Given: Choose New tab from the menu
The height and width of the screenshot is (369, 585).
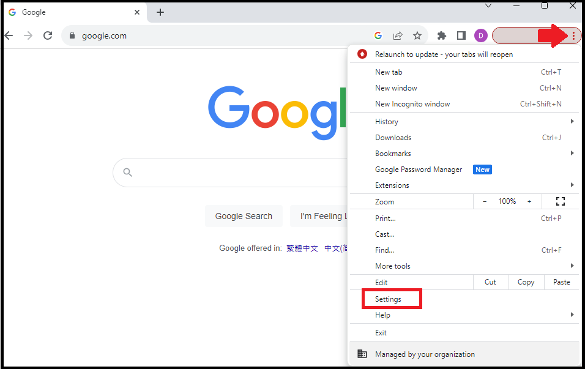Looking at the screenshot, I should [464, 72].
